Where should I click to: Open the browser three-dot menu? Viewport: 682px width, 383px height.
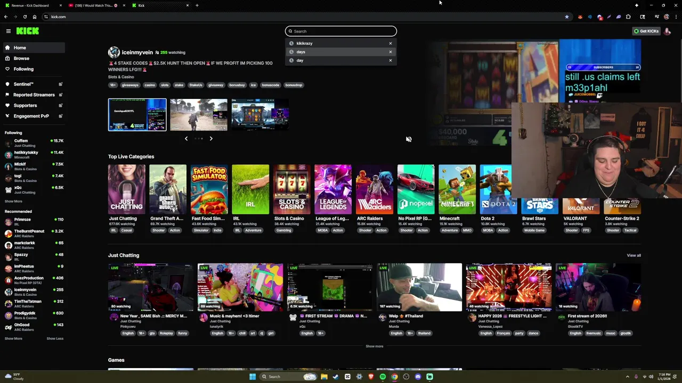(676, 17)
